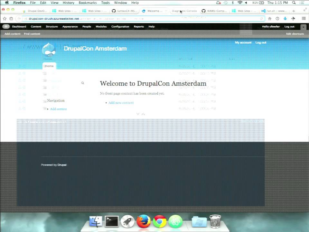Select the Home main menu tab
The width and height of the screenshot is (309, 232).
click(x=49, y=66)
